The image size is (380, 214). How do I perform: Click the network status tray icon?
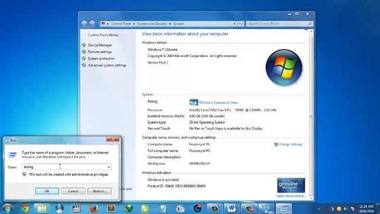pos(353,209)
